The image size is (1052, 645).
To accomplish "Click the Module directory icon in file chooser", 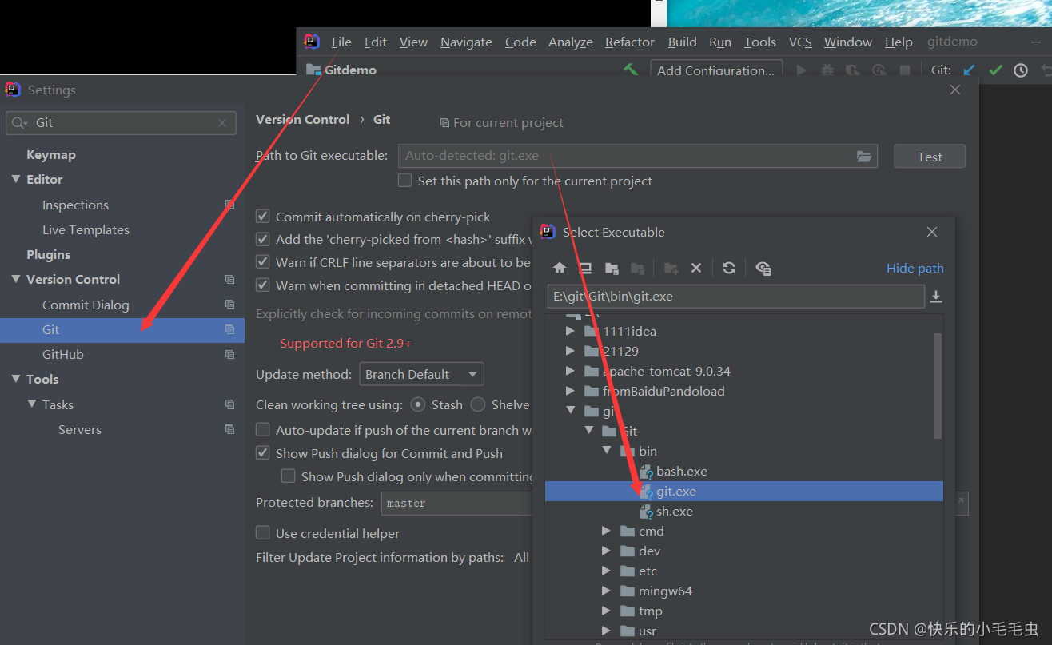I will tap(637, 268).
